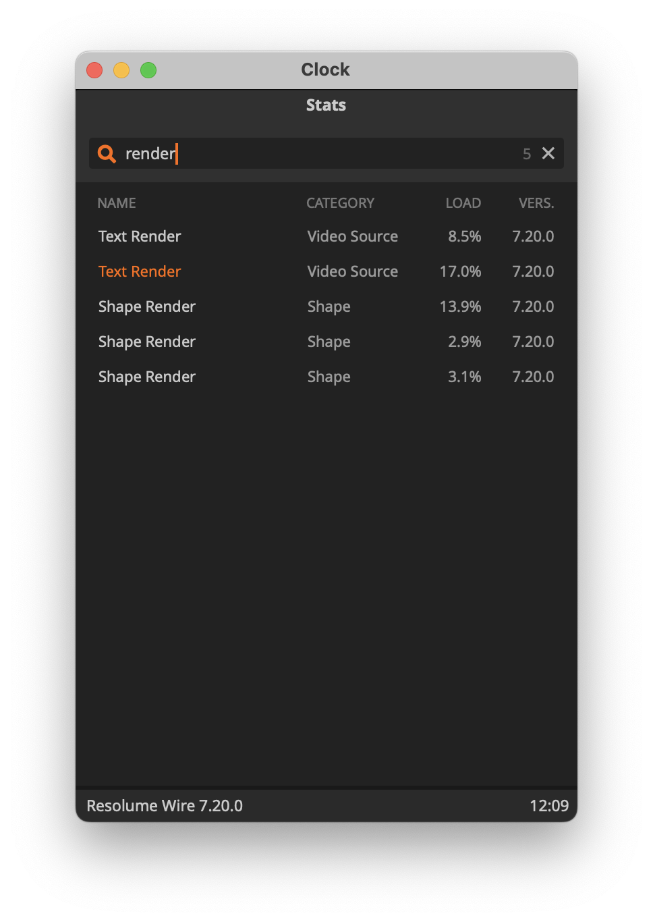Sort list by the CATEGORY column header
653x922 pixels.
click(x=340, y=203)
